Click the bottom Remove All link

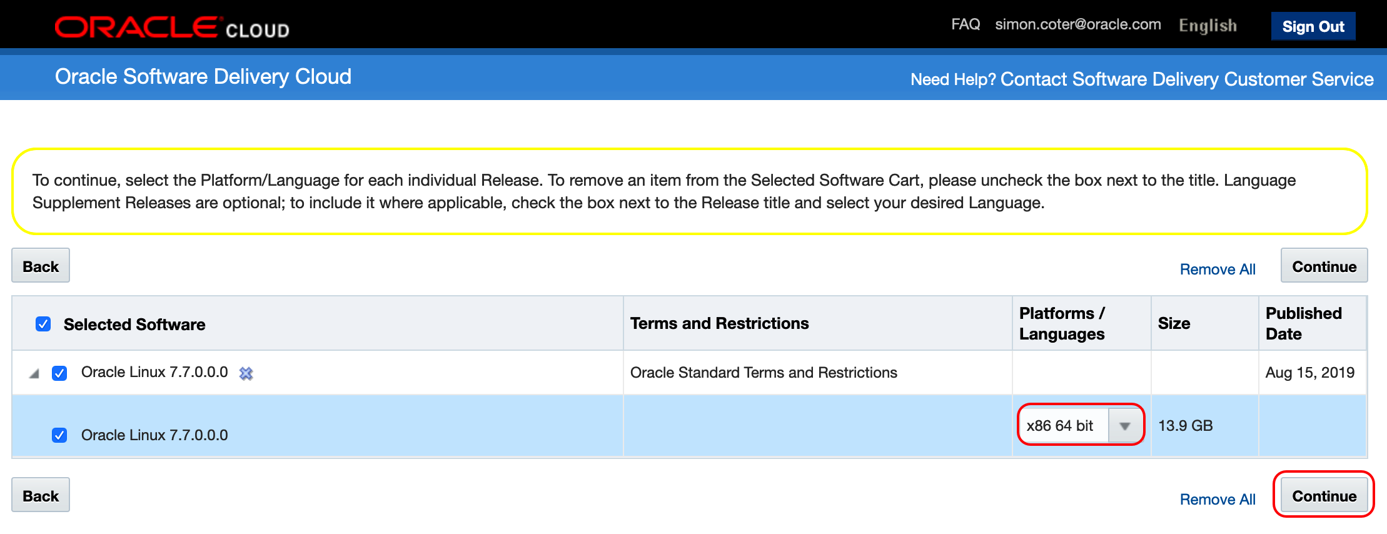pyautogui.click(x=1217, y=500)
